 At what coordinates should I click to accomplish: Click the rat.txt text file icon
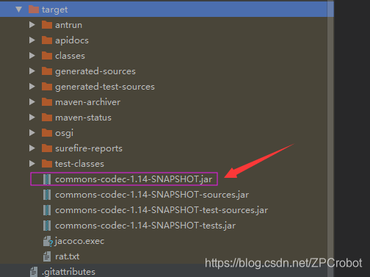(x=47, y=256)
